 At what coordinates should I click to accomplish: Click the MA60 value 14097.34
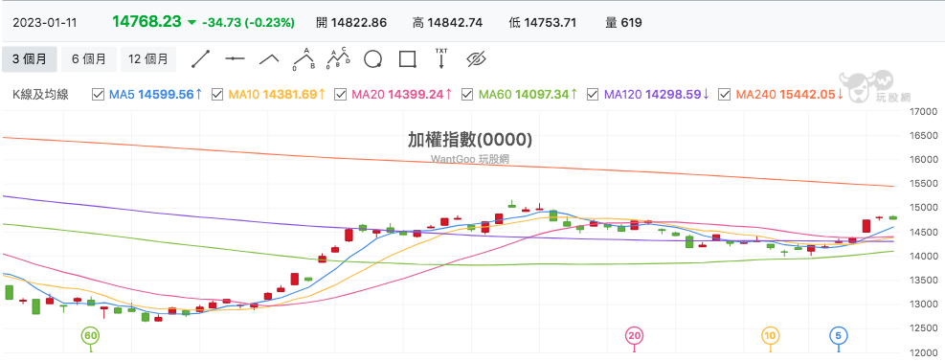(x=542, y=95)
